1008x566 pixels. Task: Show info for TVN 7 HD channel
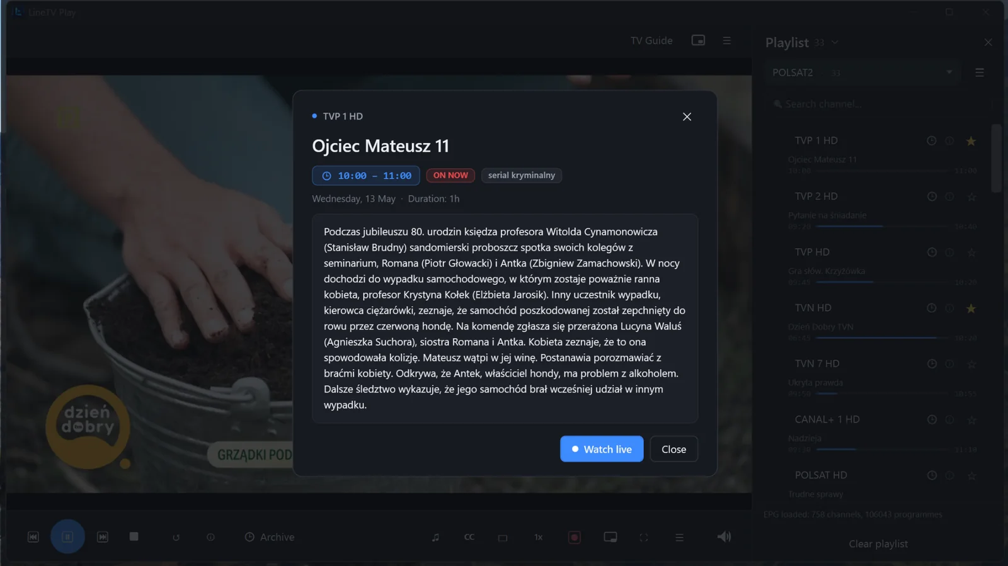949,364
